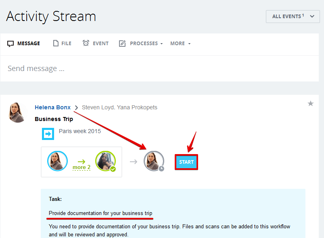
Task: Click the message speech bubble icon
Action: 10,44
